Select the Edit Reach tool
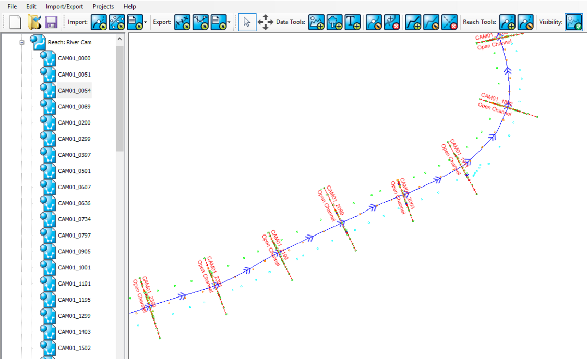This screenshot has width=587, height=359. pyautogui.click(x=526, y=22)
